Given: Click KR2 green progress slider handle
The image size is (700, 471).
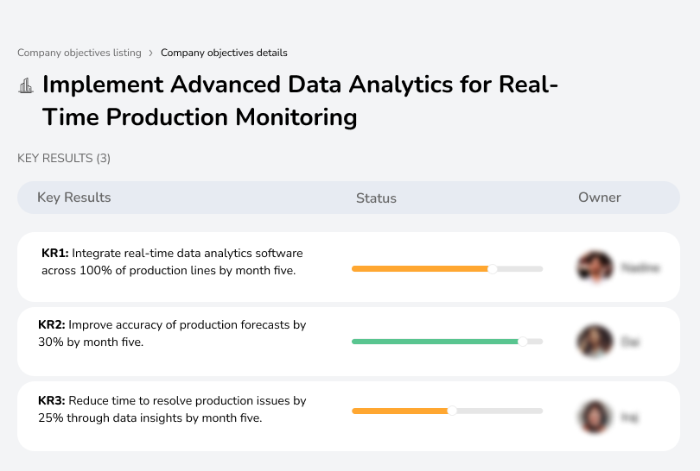Looking at the screenshot, I should [522, 342].
